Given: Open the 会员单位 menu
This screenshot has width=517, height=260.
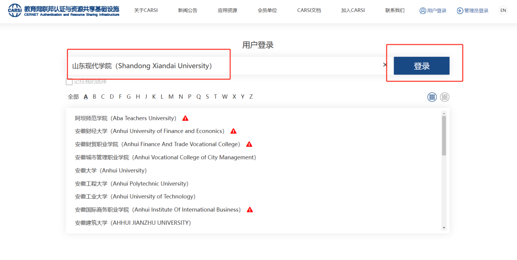Looking at the screenshot, I should [267, 11].
